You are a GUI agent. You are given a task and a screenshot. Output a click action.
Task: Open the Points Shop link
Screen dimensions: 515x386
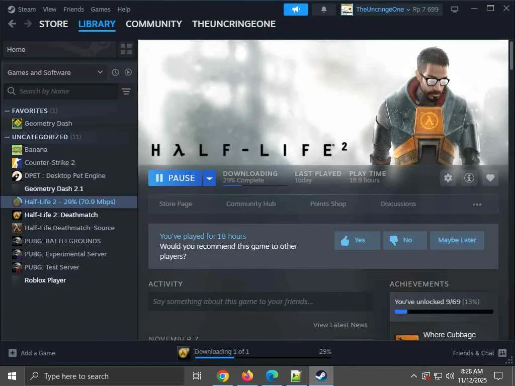328,204
